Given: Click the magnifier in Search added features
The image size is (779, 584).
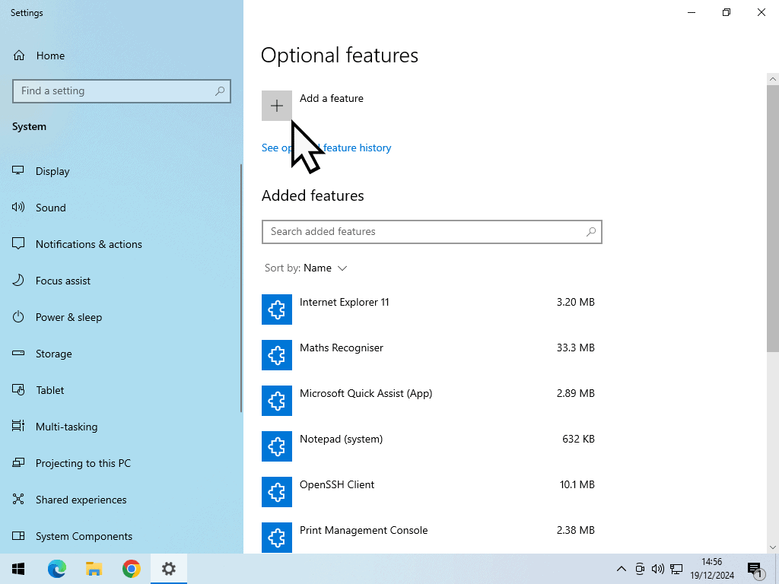Looking at the screenshot, I should [x=590, y=232].
